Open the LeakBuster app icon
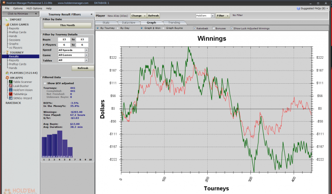This screenshot has height=194, width=332. [11, 86]
